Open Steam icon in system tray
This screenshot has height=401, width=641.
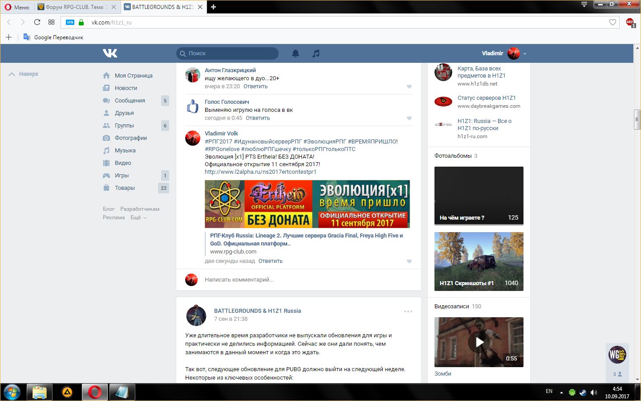click(x=583, y=393)
